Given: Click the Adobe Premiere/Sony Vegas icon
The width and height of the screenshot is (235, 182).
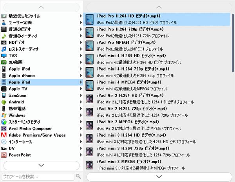Looking at the screenshot, I should 4,135.
